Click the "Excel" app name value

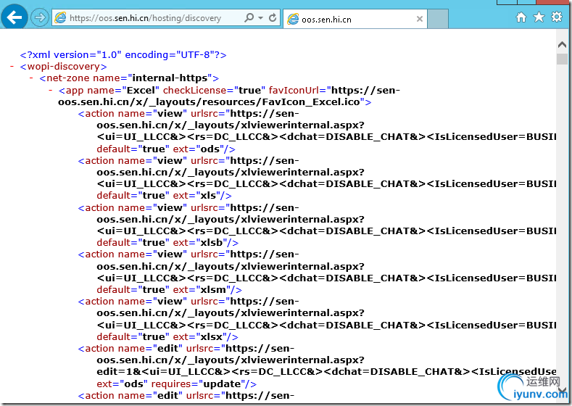point(141,90)
